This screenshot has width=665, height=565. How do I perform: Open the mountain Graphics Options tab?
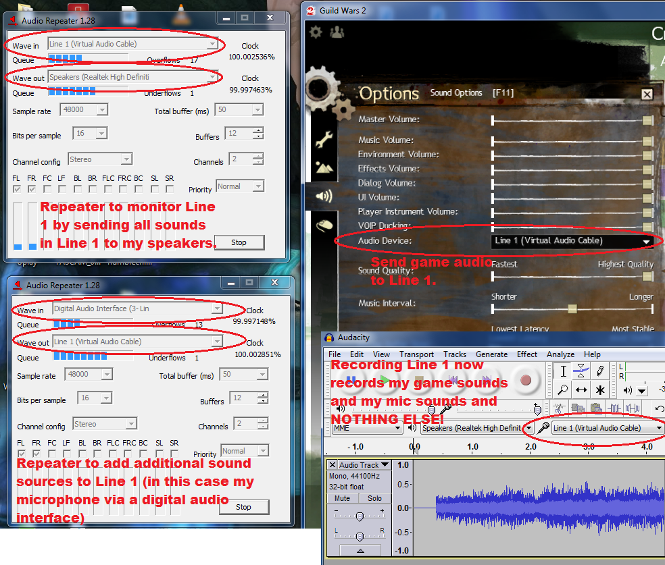coord(324,167)
